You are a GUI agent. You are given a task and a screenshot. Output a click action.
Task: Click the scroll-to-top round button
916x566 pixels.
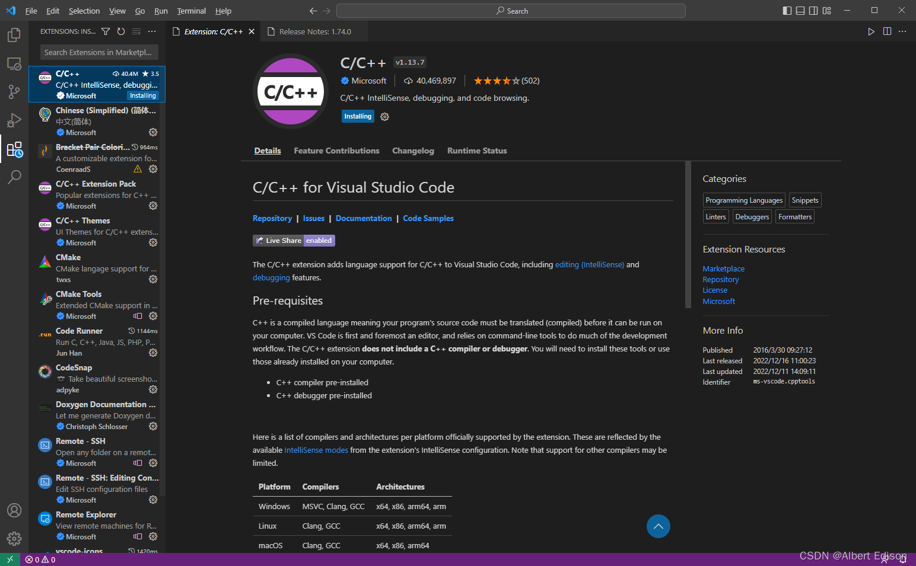[659, 526]
